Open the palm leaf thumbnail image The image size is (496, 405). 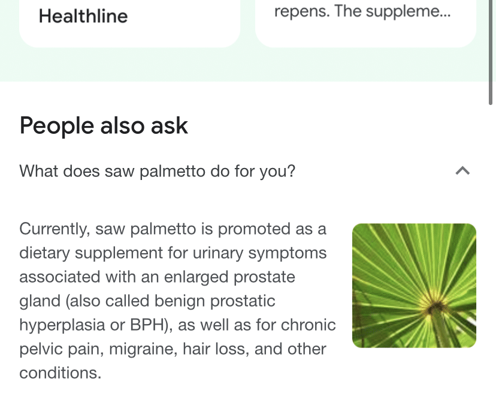pyautogui.click(x=414, y=286)
